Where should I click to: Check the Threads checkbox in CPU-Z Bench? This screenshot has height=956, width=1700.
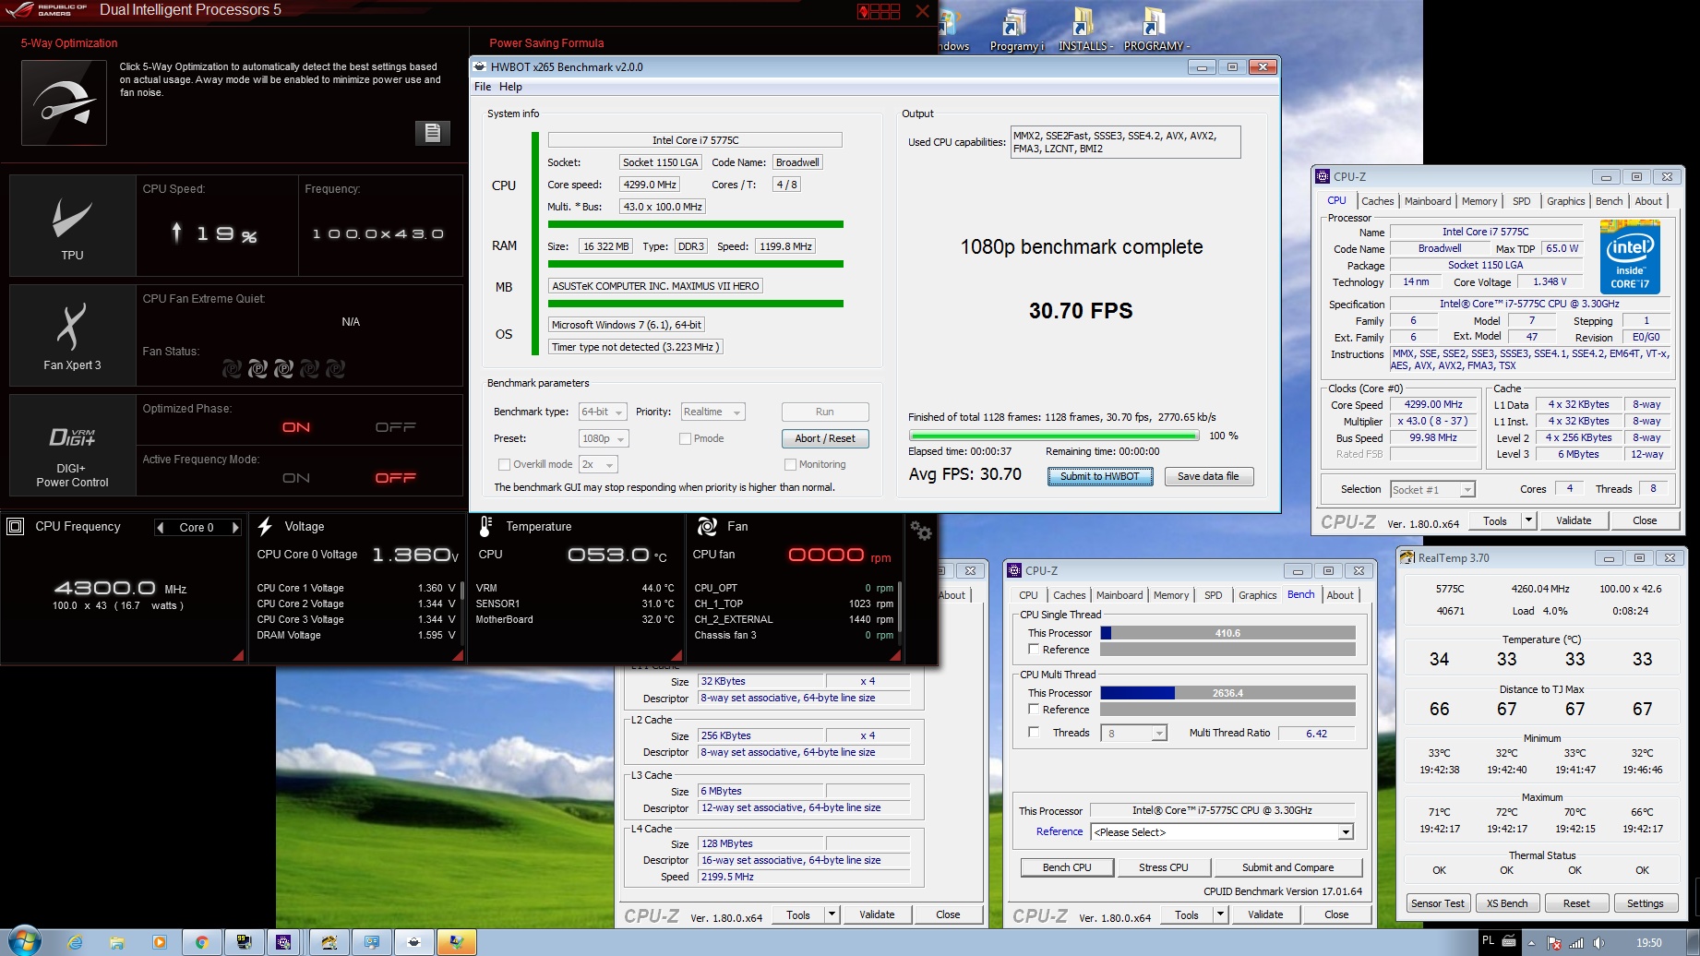(x=1034, y=733)
